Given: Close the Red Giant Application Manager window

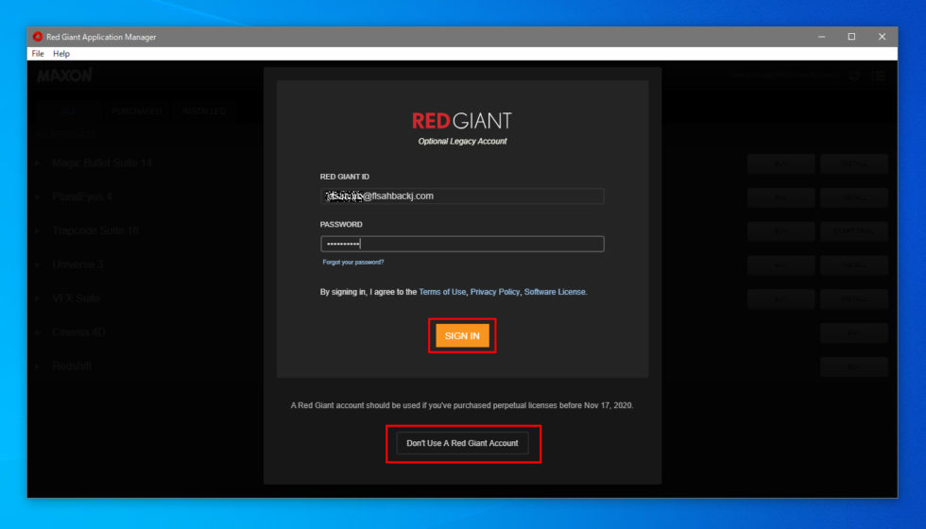Looking at the screenshot, I should click(x=882, y=37).
